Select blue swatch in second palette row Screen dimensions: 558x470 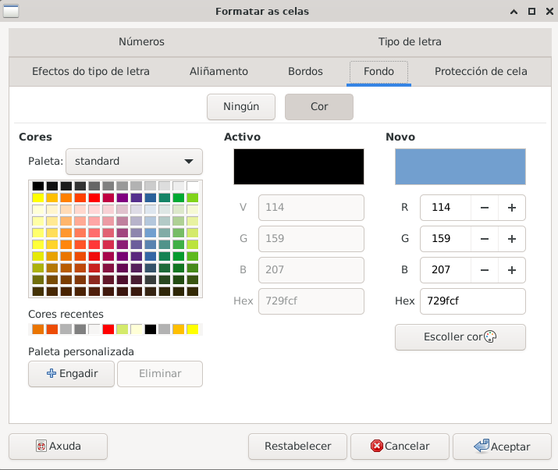(151, 198)
